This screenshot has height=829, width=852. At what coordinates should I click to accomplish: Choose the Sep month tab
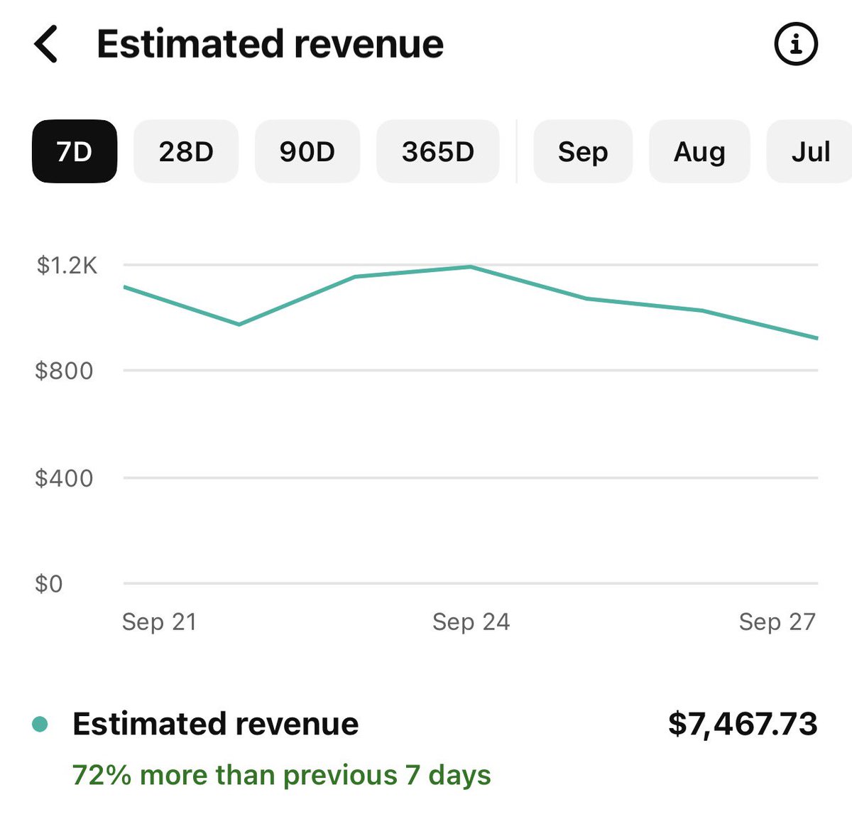(x=583, y=151)
